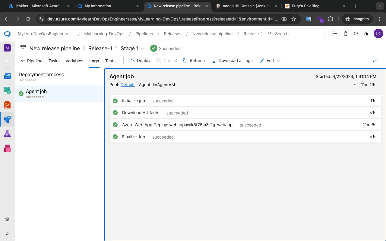Switch to the Tasks tab
This screenshot has width=386, height=241.
54,61
